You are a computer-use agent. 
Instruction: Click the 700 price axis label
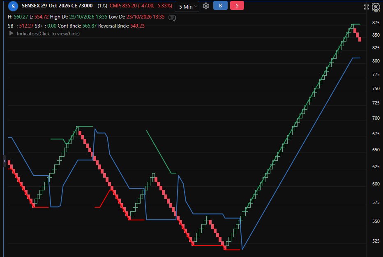(376, 118)
